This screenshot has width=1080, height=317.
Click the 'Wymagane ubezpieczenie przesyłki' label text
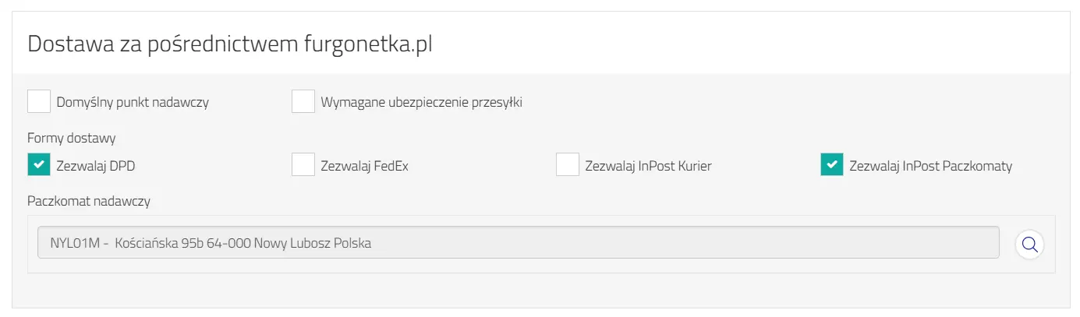[x=421, y=102]
